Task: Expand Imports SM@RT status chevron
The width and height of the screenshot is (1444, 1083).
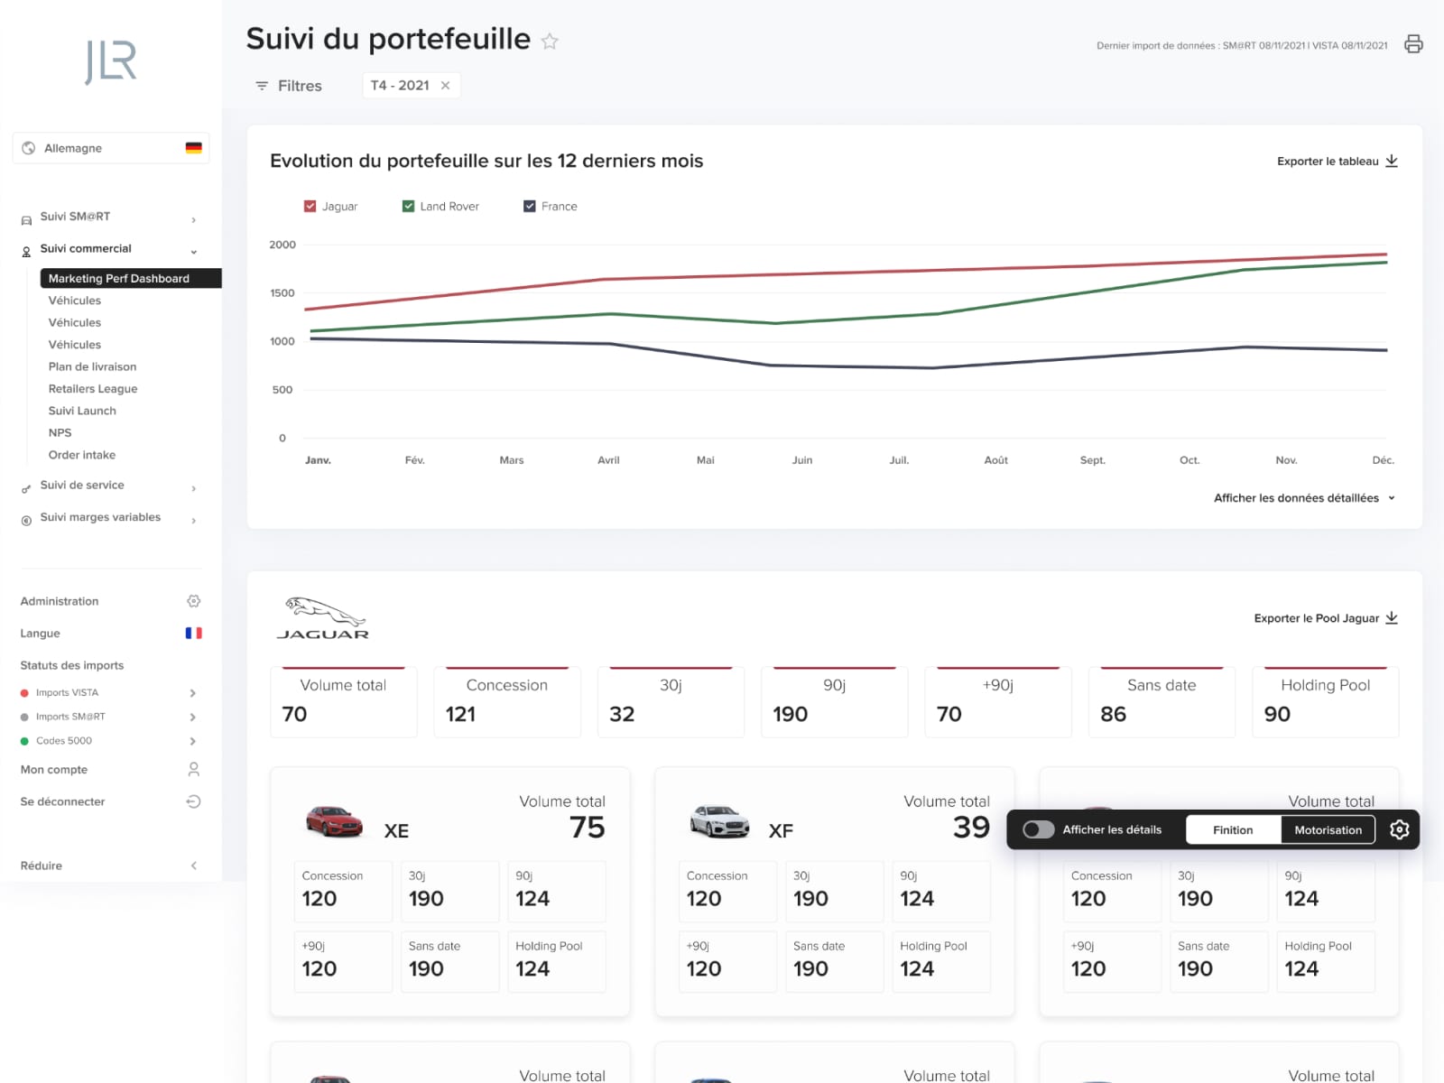Action: coord(193,717)
